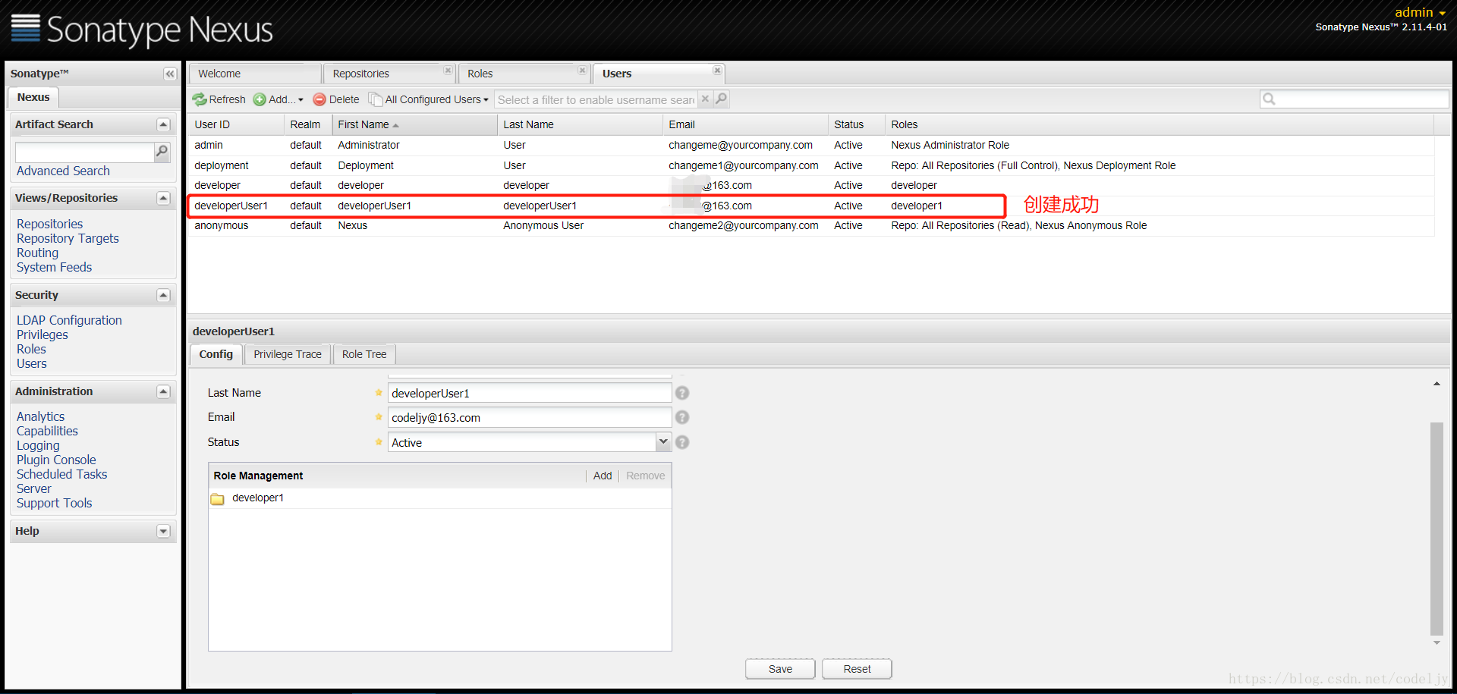
Task: Open the Advanced Search link
Action: pos(63,171)
